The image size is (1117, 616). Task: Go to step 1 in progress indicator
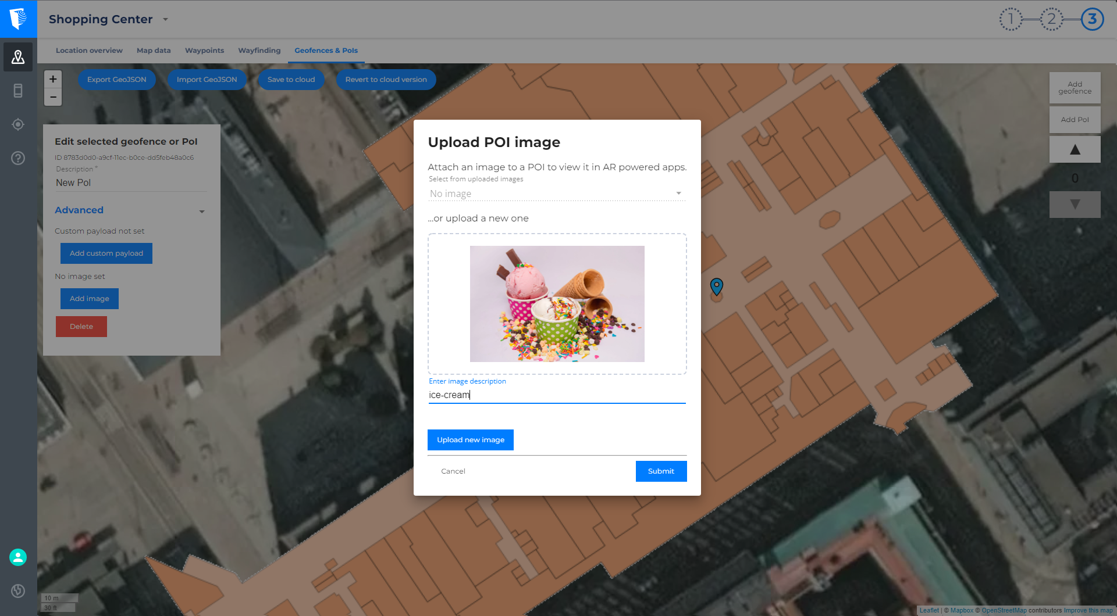[x=1011, y=19]
